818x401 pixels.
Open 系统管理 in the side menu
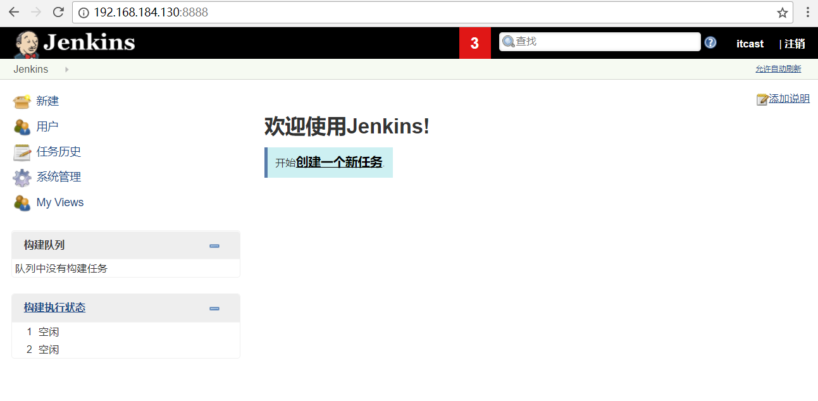[59, 177]
